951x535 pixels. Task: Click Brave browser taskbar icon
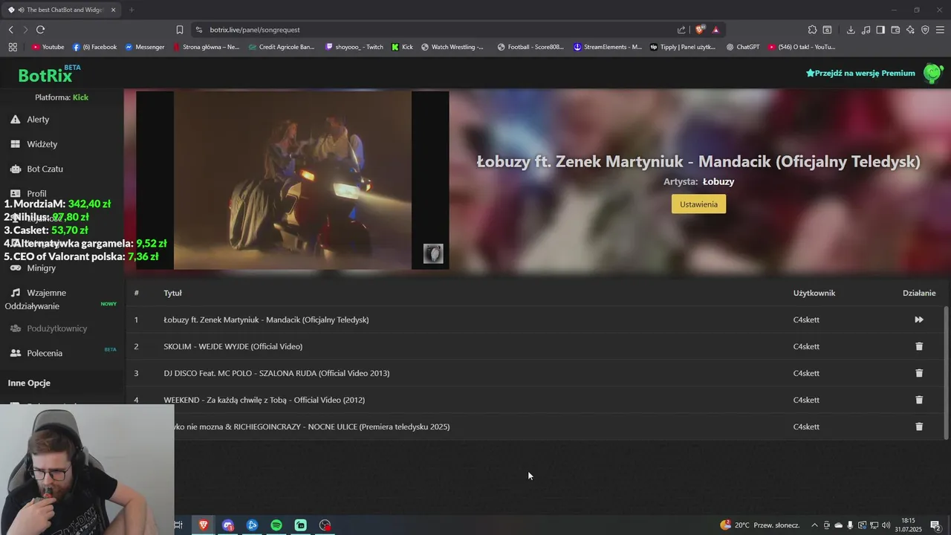point(203,525)
